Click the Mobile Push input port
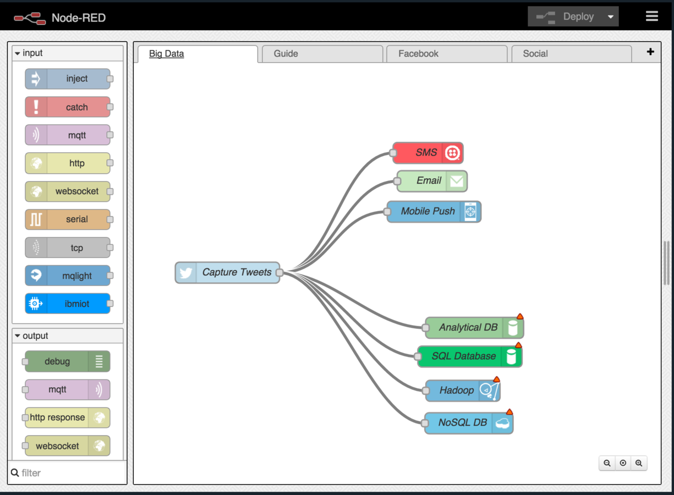 tap(387, 212)
